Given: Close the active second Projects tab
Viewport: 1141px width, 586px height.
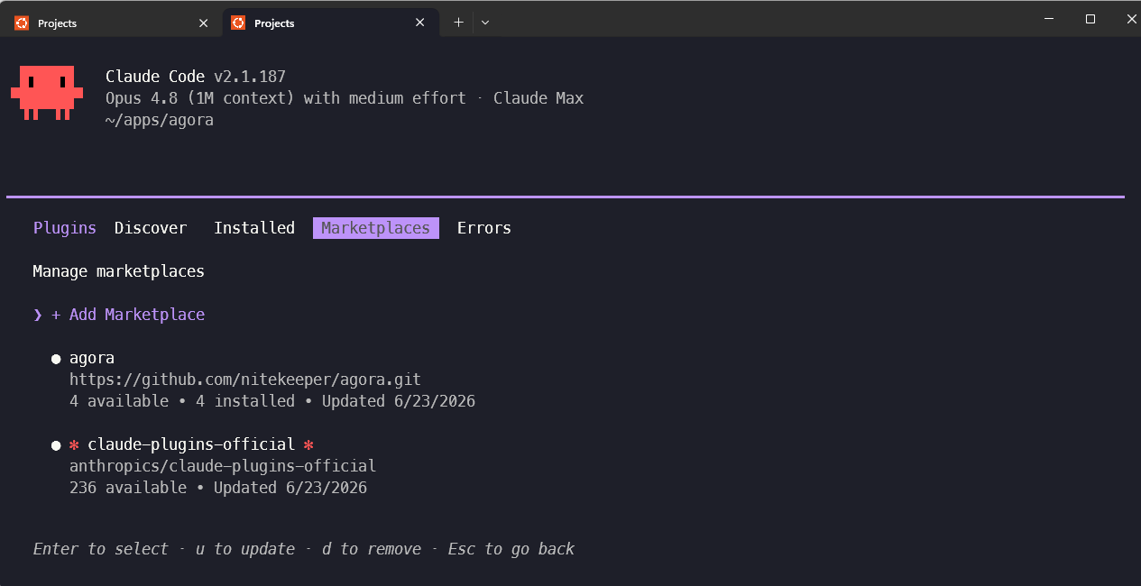Looking at the screenshot, I should coord(419,23).
